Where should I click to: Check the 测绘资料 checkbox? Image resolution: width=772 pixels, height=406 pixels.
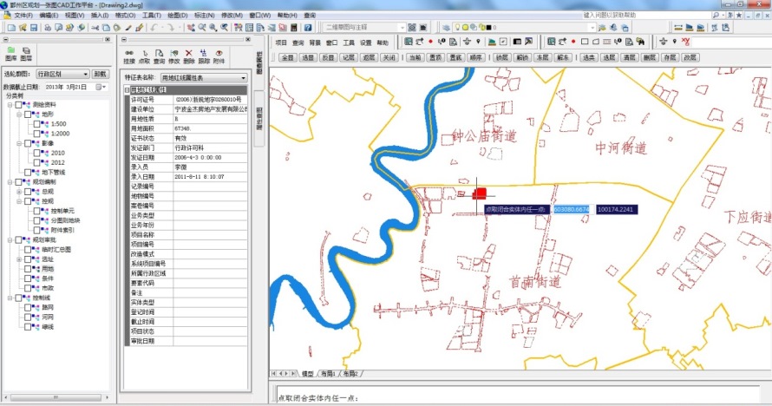[18, 105]
